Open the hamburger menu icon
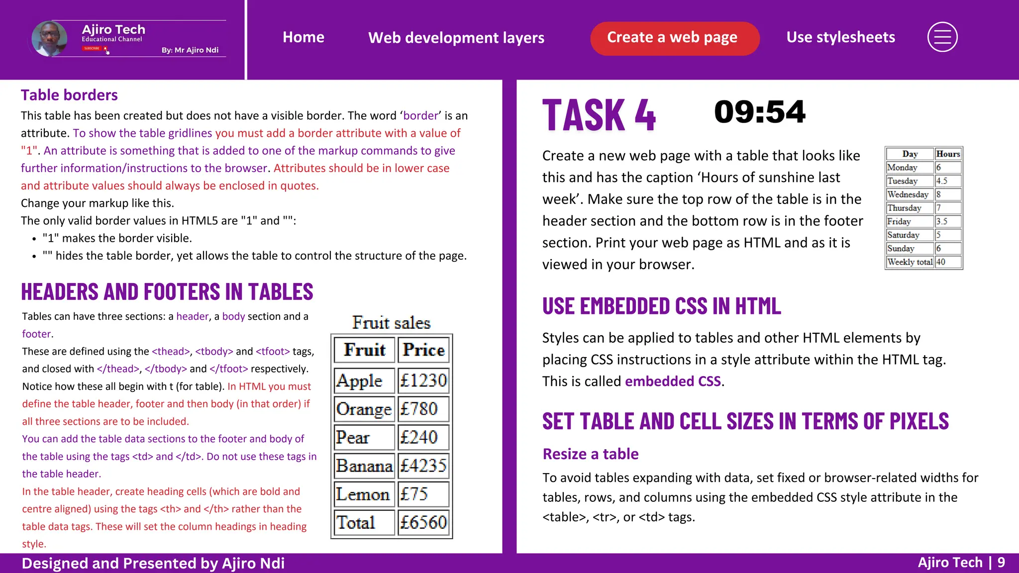Viewport: 1019px width, 573px height. click(942, 37)
